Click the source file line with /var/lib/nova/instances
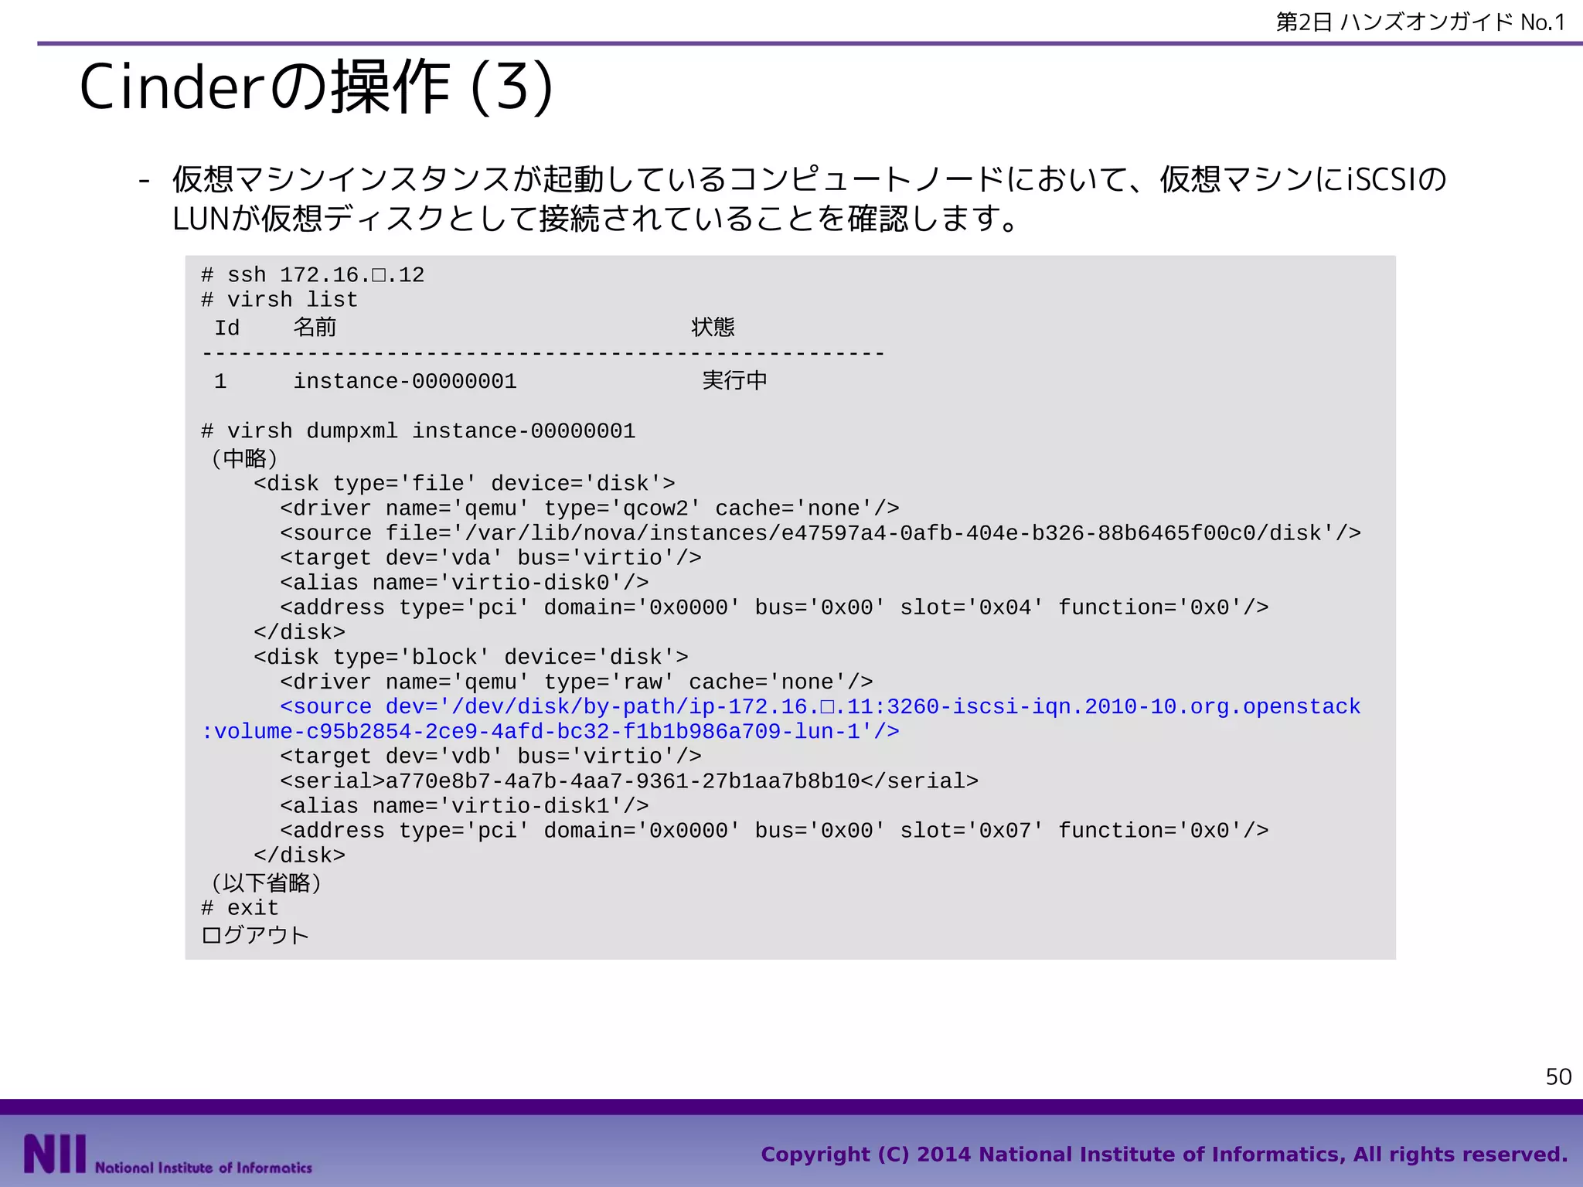Screen dimensions: 1583x1187 [820, 533]
